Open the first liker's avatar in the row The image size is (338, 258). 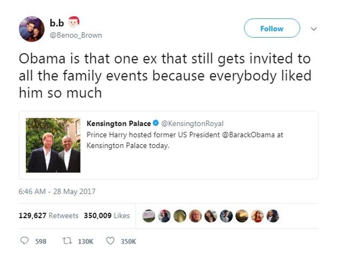click(x=149, y=216)
